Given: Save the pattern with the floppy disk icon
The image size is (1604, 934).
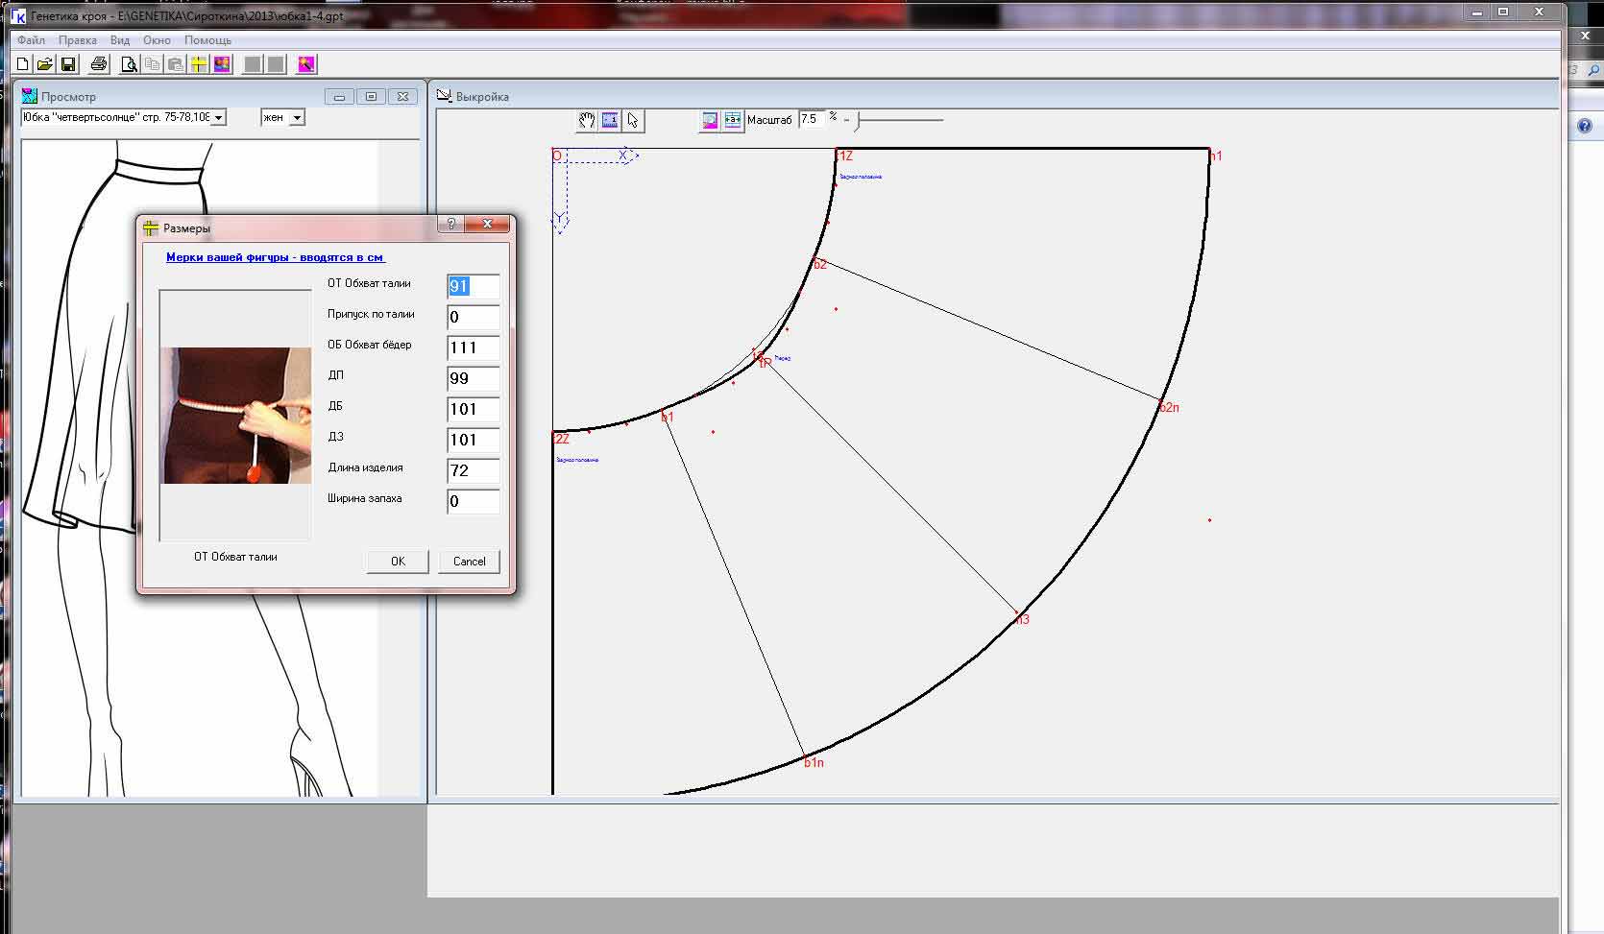Looking at the screenshot, I should pyautogui.click(x=68, y=64).
